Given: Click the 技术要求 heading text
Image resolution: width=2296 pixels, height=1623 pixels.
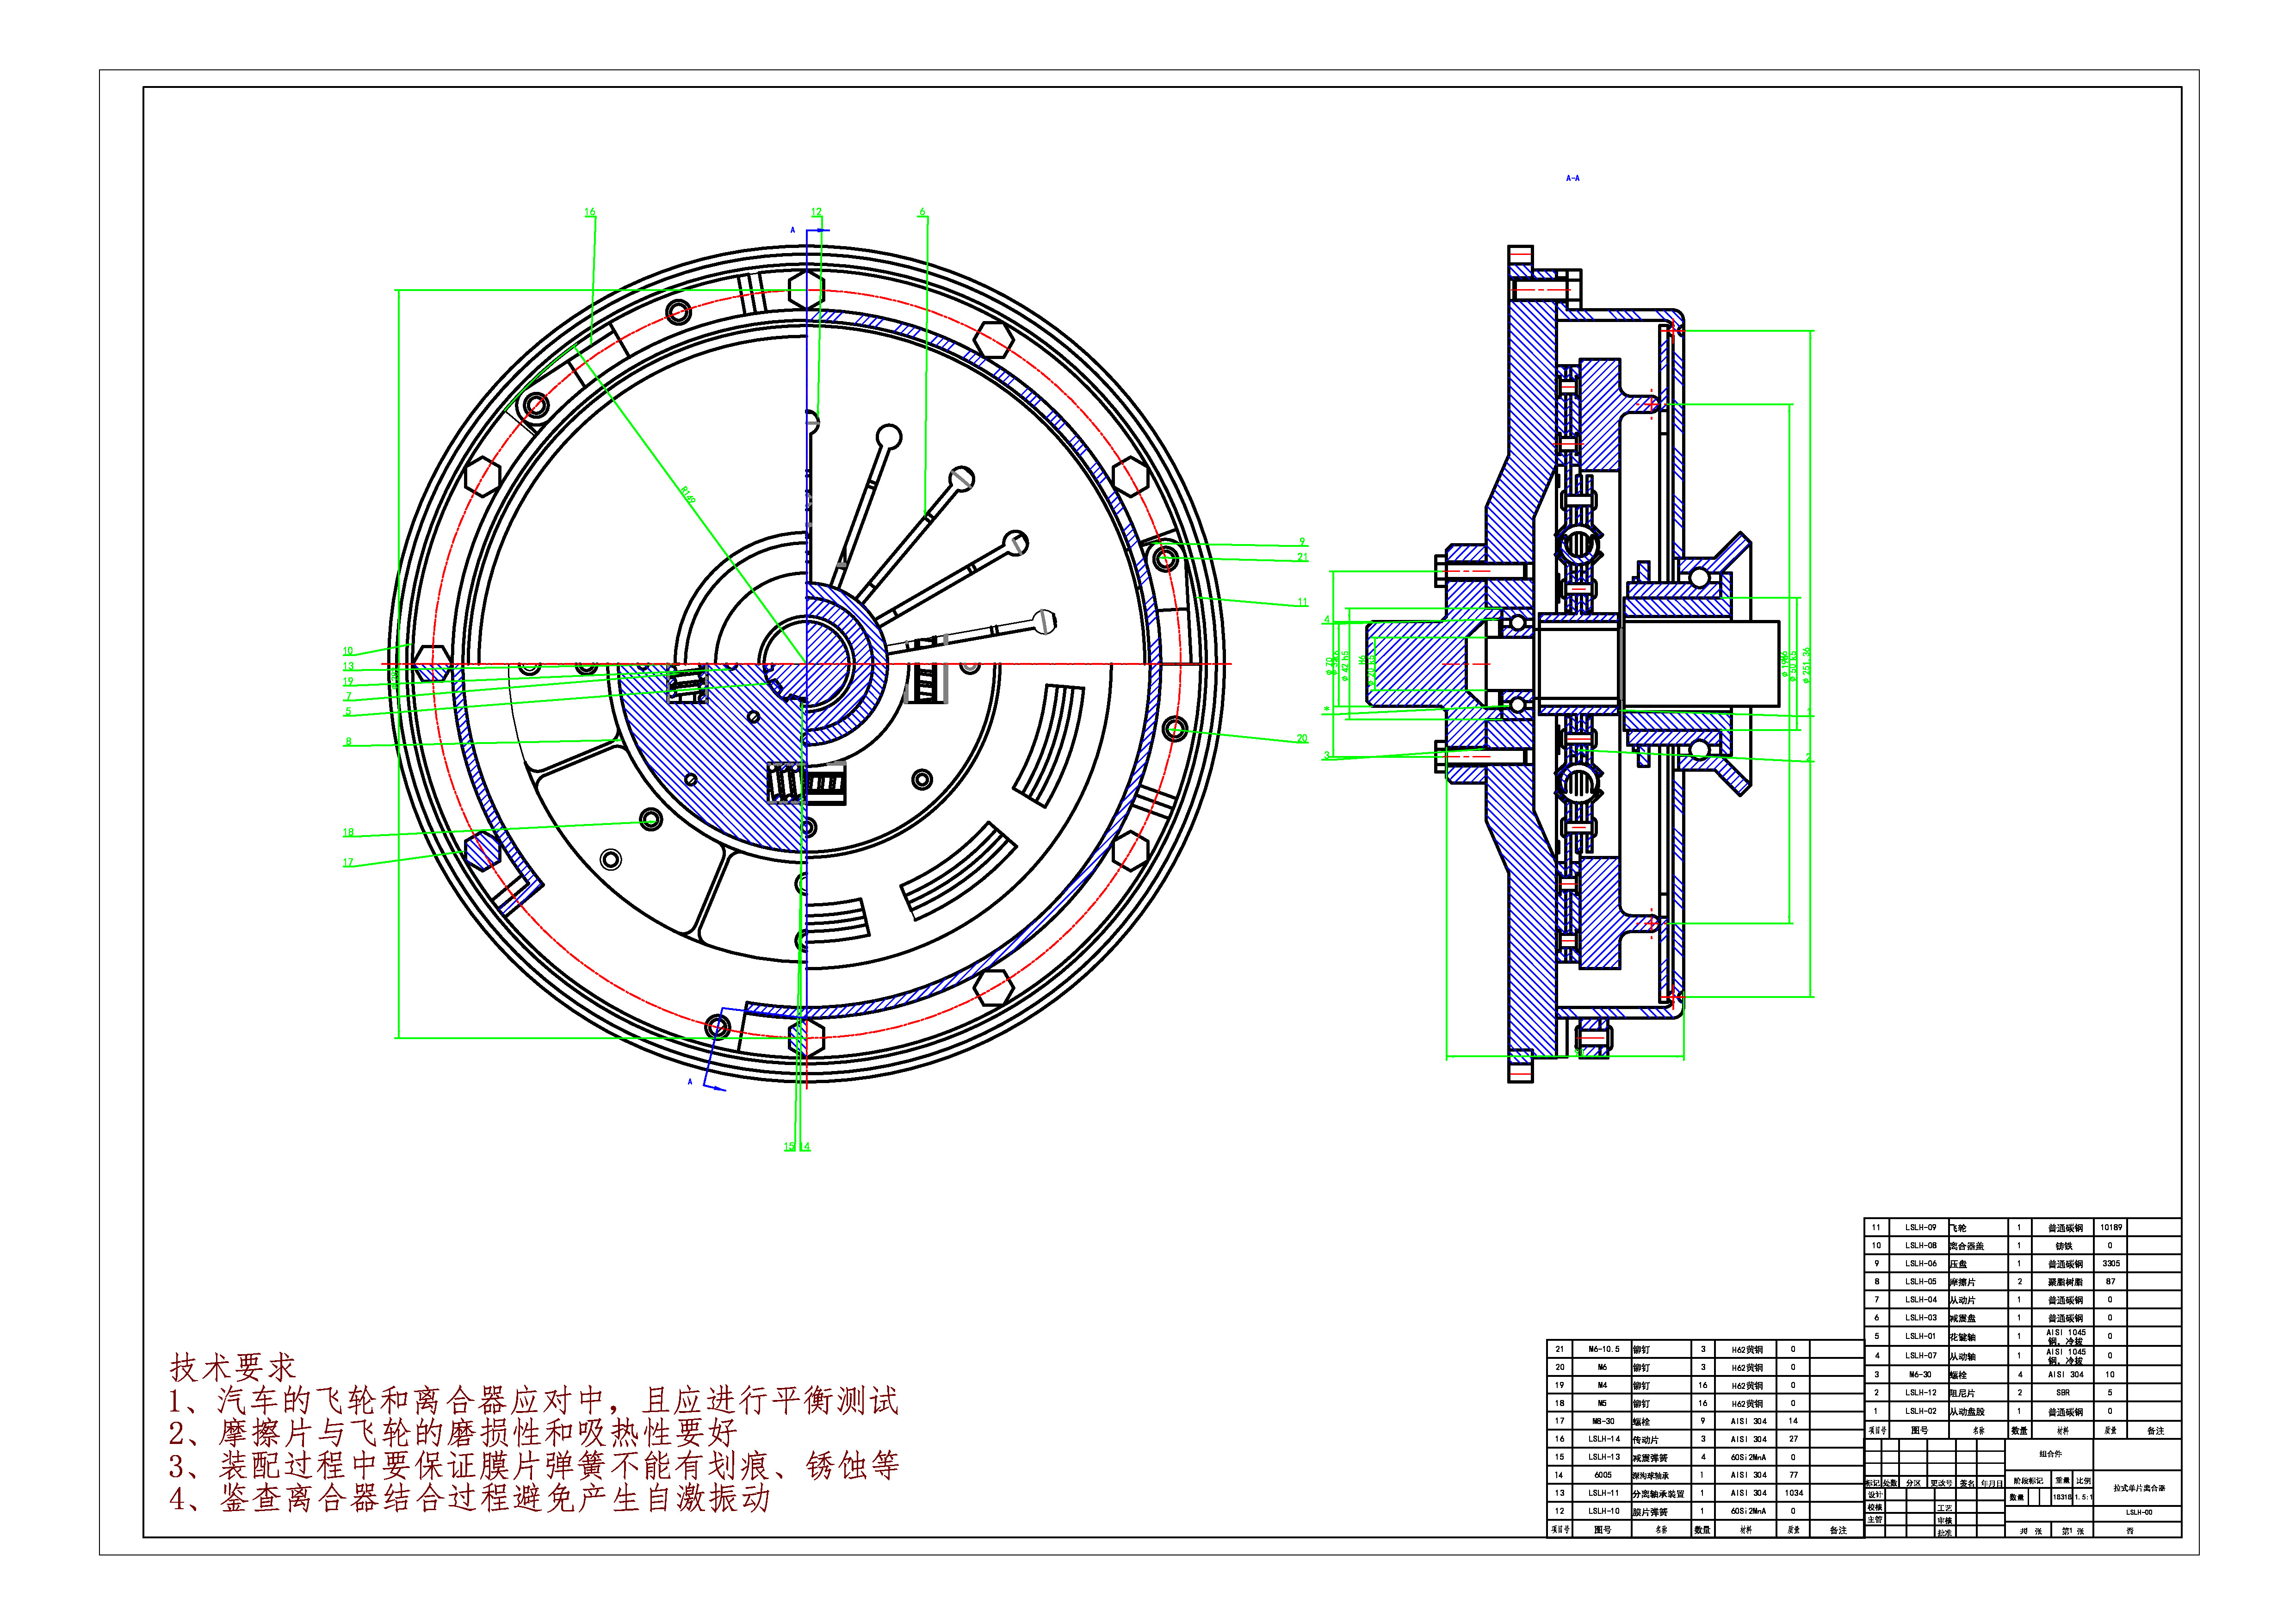Looking at the screenshot, I should click(233, 1367).
